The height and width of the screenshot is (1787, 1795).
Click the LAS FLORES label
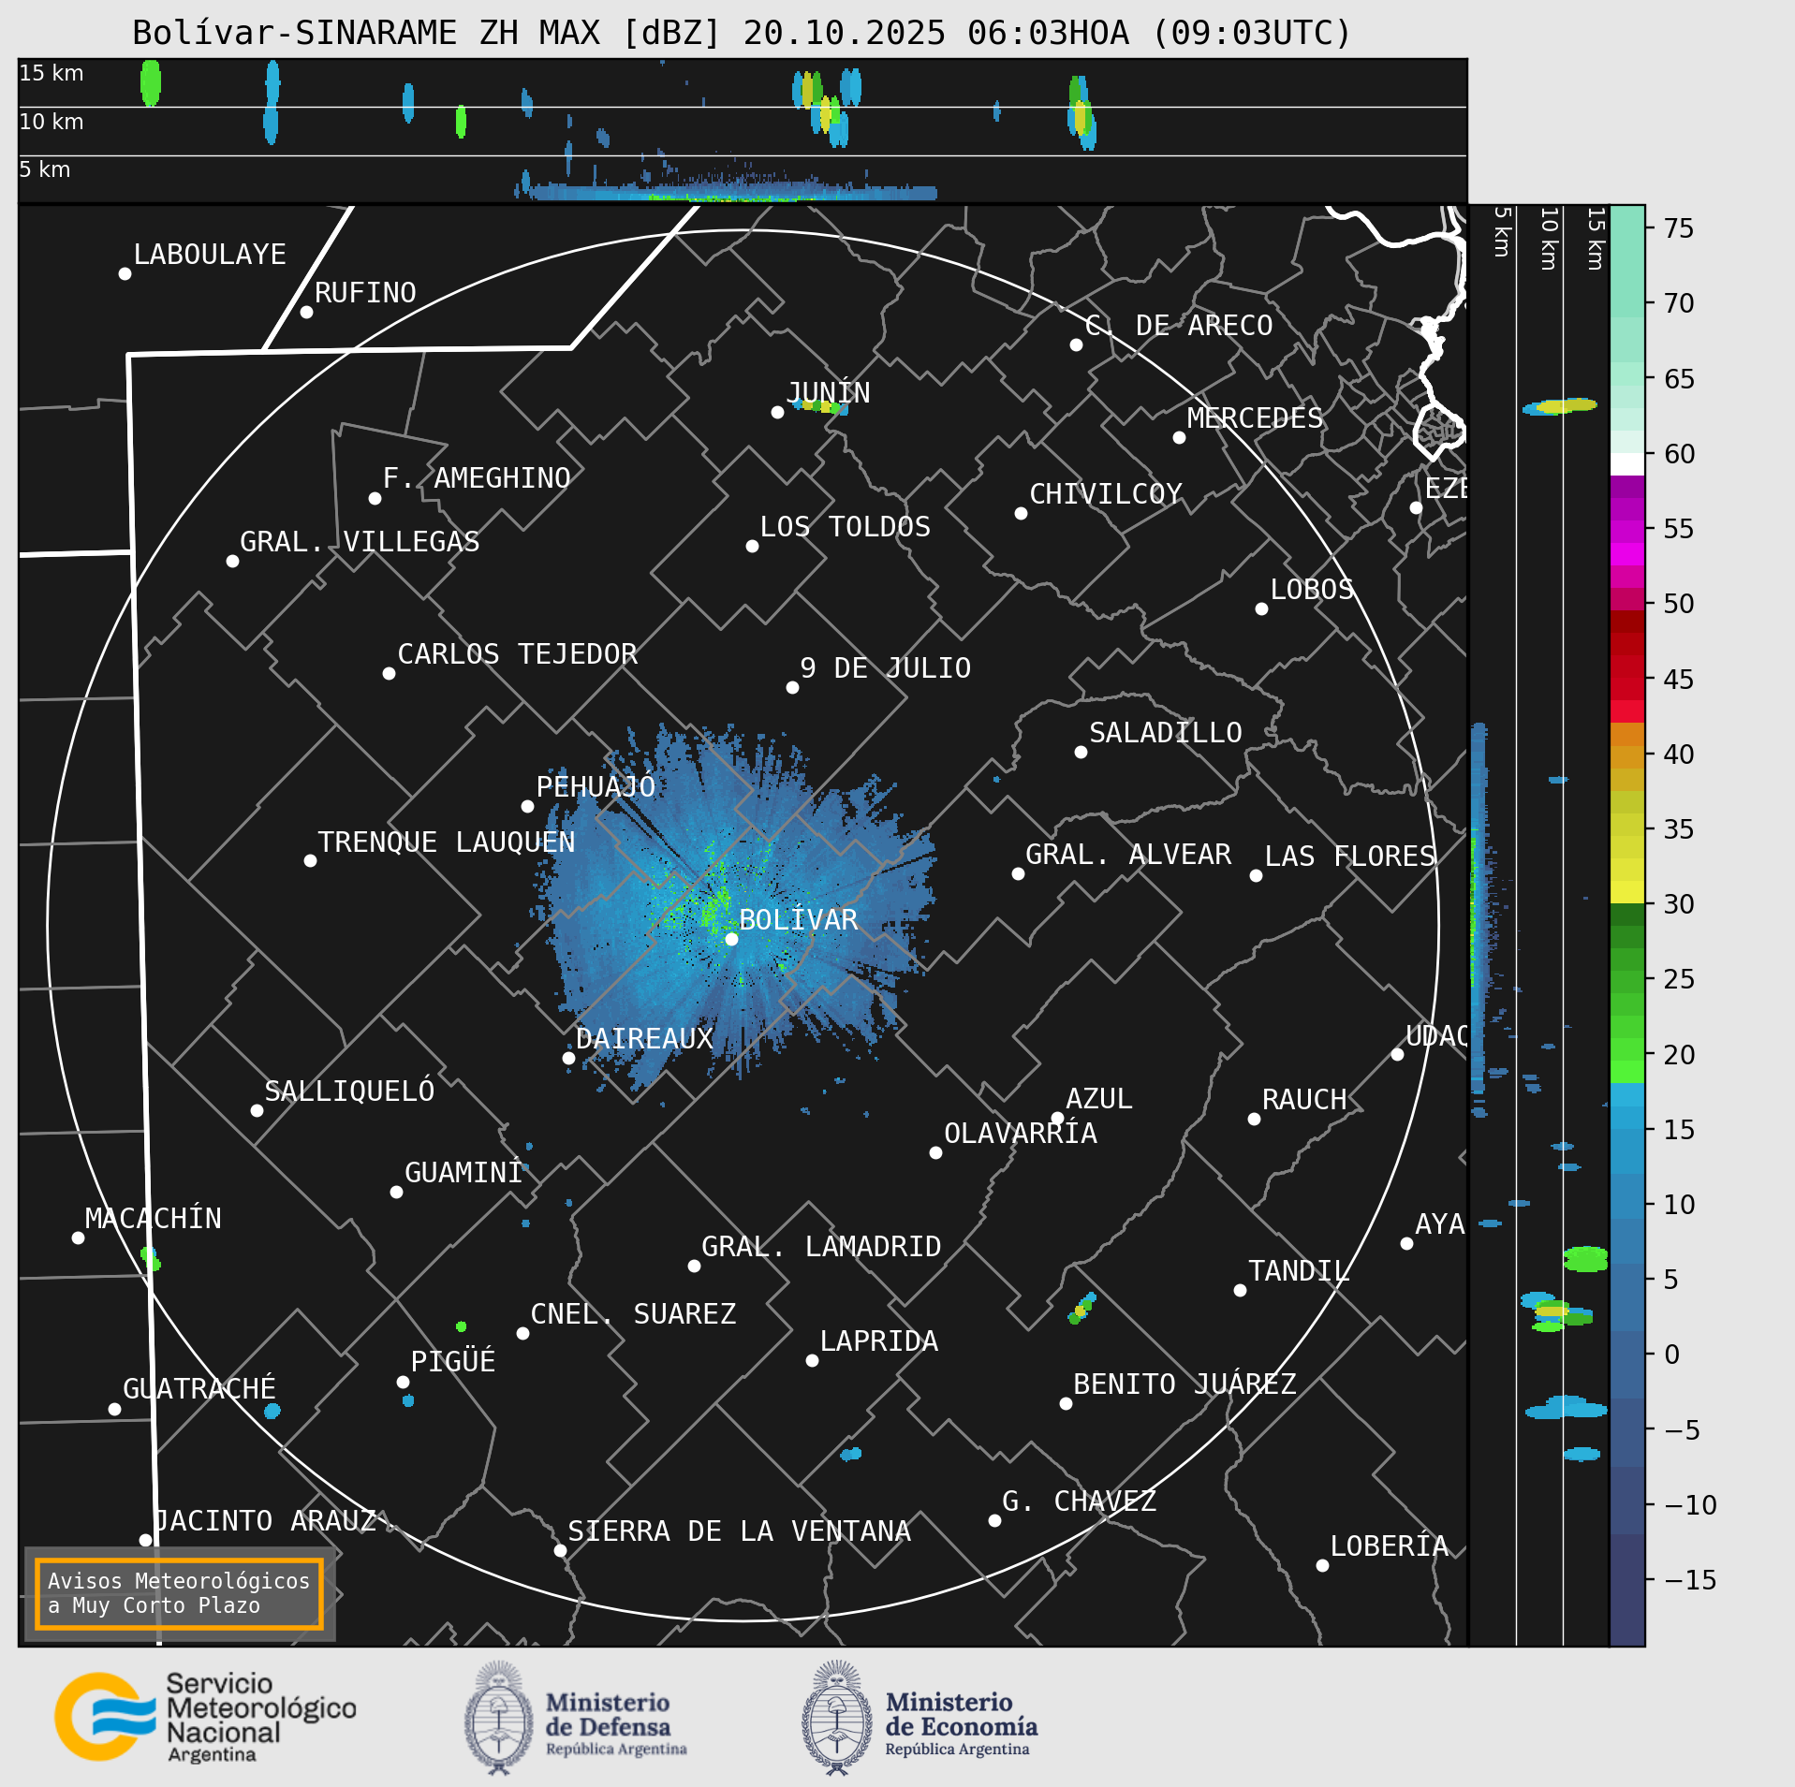(x=1350, y=856)
